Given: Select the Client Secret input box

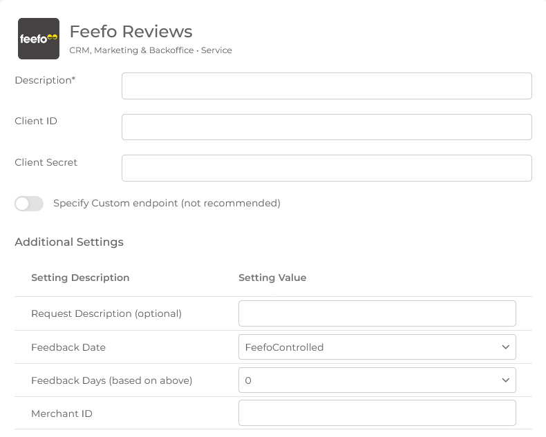Looking at the screenshot, I should click(326, 168).
